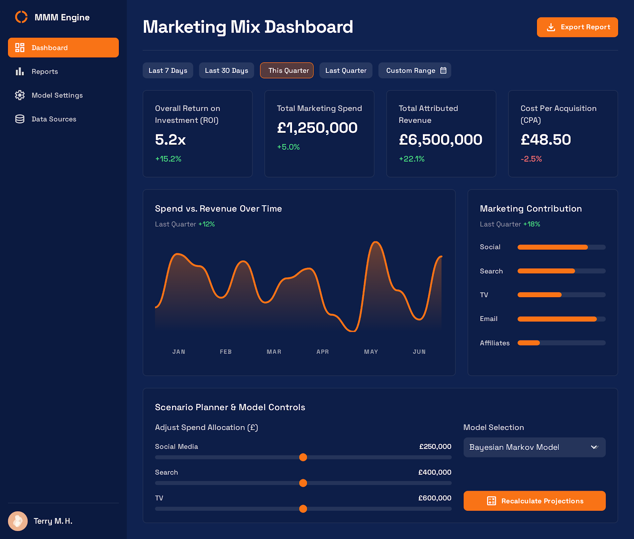Click the Reports bar chart icon
This screenshot has width=634, height=539.
point(20,71)
